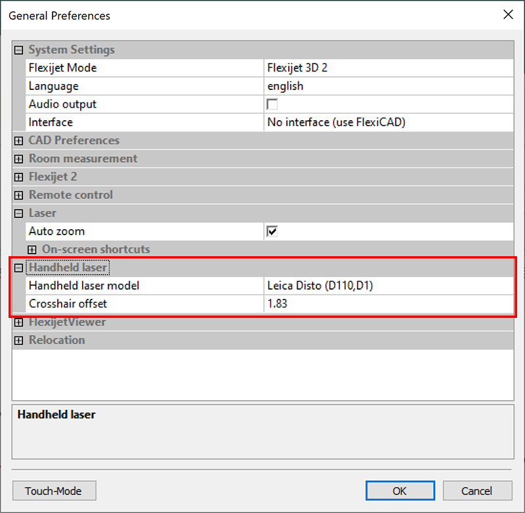Edit the Crosshair offset value 1.83
525x513 pixels.
pyautogui.click(x=328, y=303)
